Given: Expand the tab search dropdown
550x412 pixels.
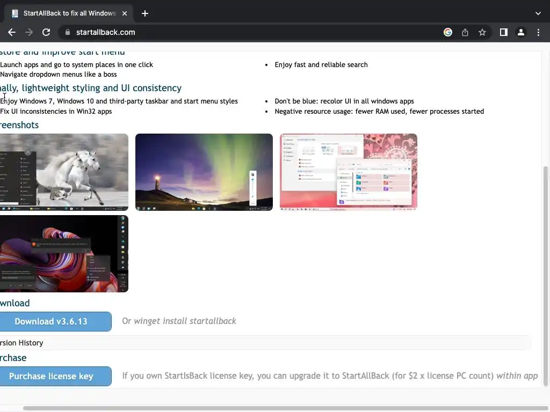Looking at the screenshot, I should click(x=538, y=13).
